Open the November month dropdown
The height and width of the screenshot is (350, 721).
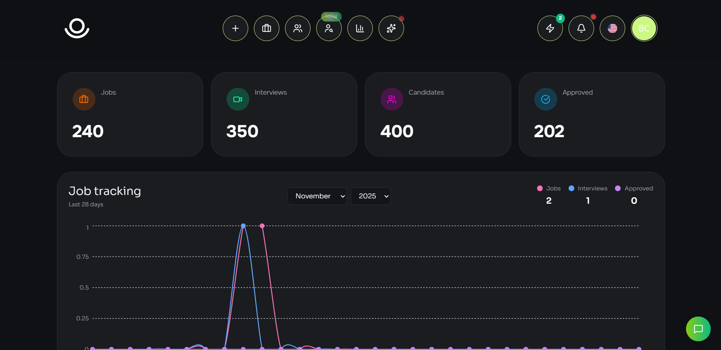click(x=317, y=196)
